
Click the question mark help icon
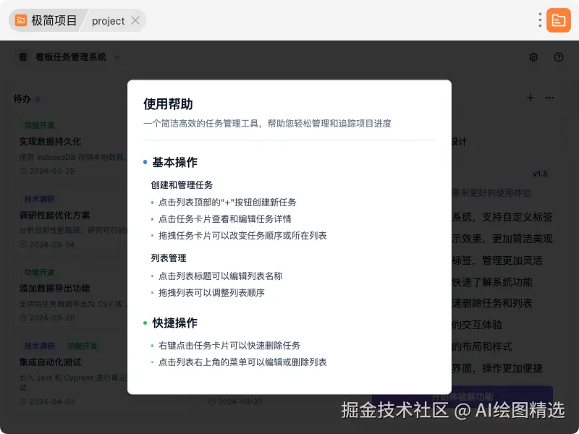tap(558, 56)
